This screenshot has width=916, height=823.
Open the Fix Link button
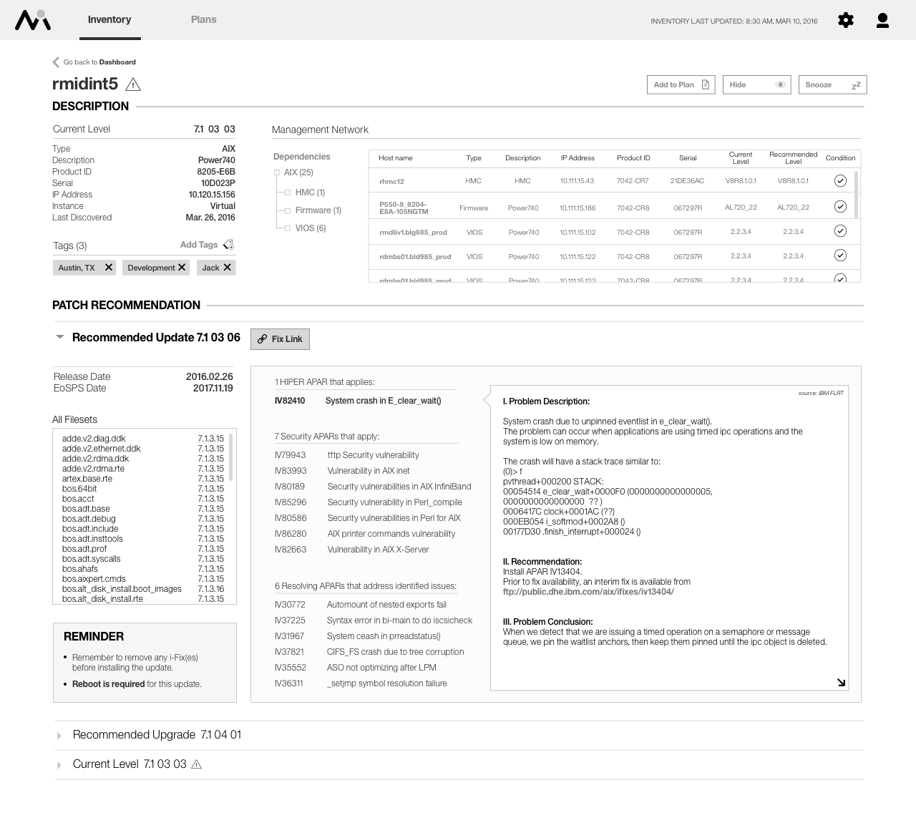(280, 339)
